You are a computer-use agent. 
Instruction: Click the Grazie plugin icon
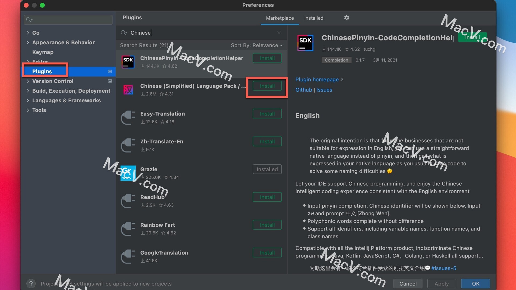point(128,173)
